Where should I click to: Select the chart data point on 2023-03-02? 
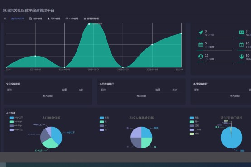(35, 56)
